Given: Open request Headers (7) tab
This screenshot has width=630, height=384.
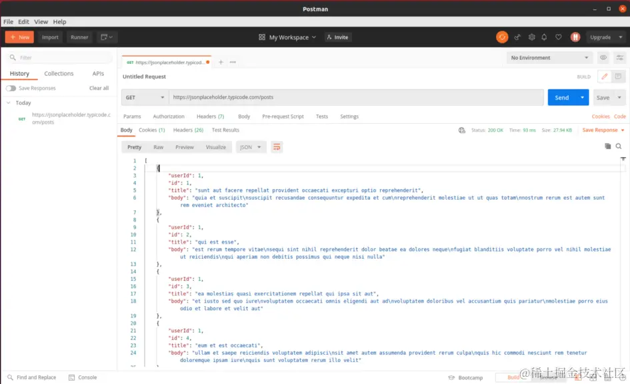Looking at the screenshot, I should click(210, 116).
